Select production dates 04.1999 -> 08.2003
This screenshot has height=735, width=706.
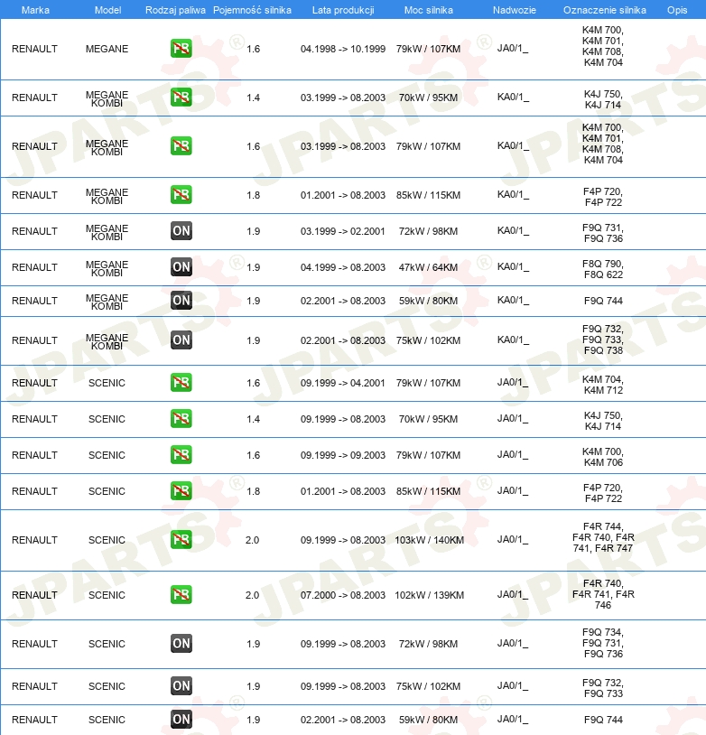point(343,267)
